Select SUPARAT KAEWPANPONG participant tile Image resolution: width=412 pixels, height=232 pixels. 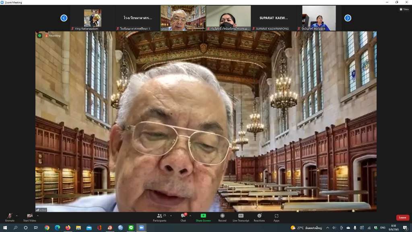(274, 18)
